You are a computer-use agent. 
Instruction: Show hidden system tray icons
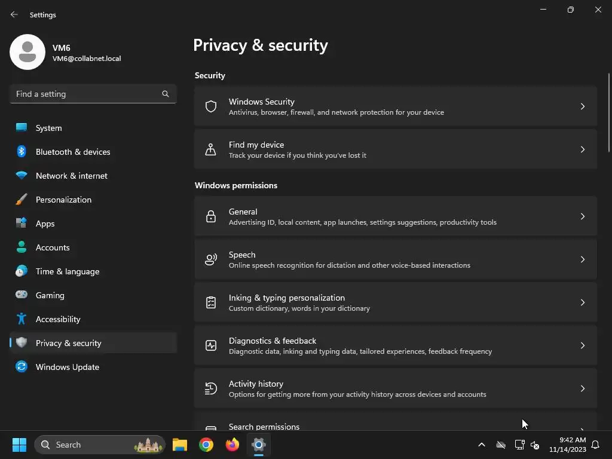[481, 445]
